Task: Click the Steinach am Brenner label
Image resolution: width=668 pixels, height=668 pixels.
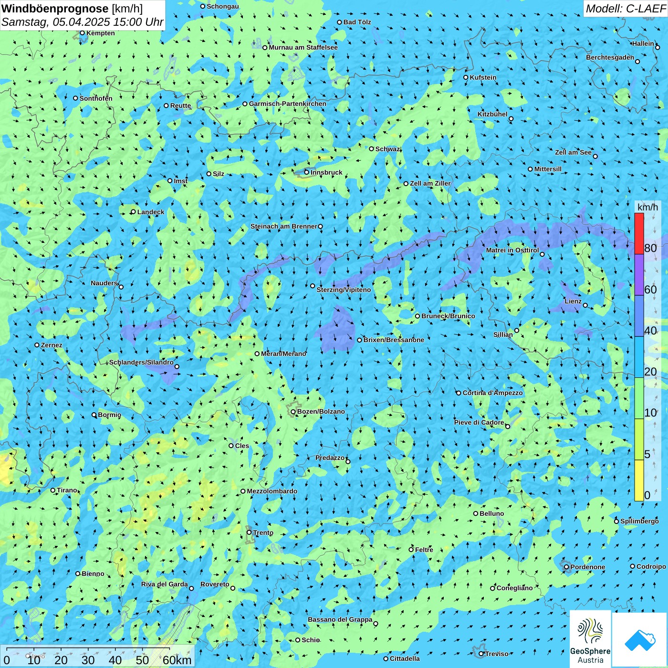Action: point(284,226)
